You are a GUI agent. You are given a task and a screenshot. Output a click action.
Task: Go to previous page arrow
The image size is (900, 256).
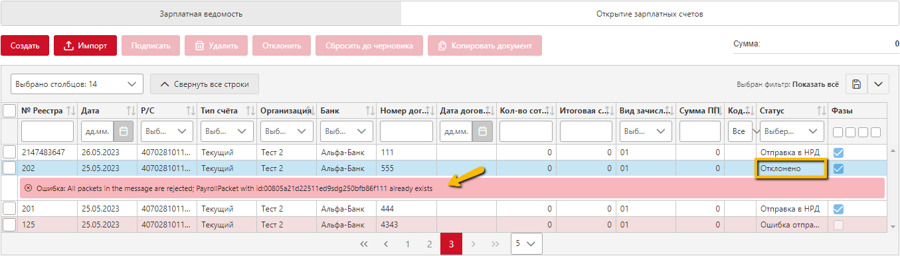[386, 244]
